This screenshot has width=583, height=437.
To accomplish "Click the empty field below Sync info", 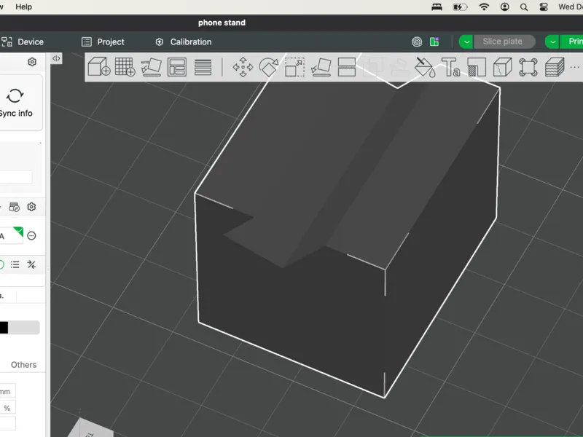I will [15, 177].
